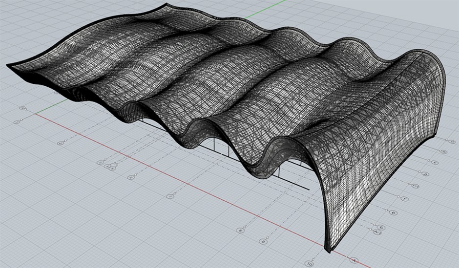The height and width of the screenshot is (268, 459).
Task: Pick the grid bubble labeled F
Action: (x=404, y=199)
